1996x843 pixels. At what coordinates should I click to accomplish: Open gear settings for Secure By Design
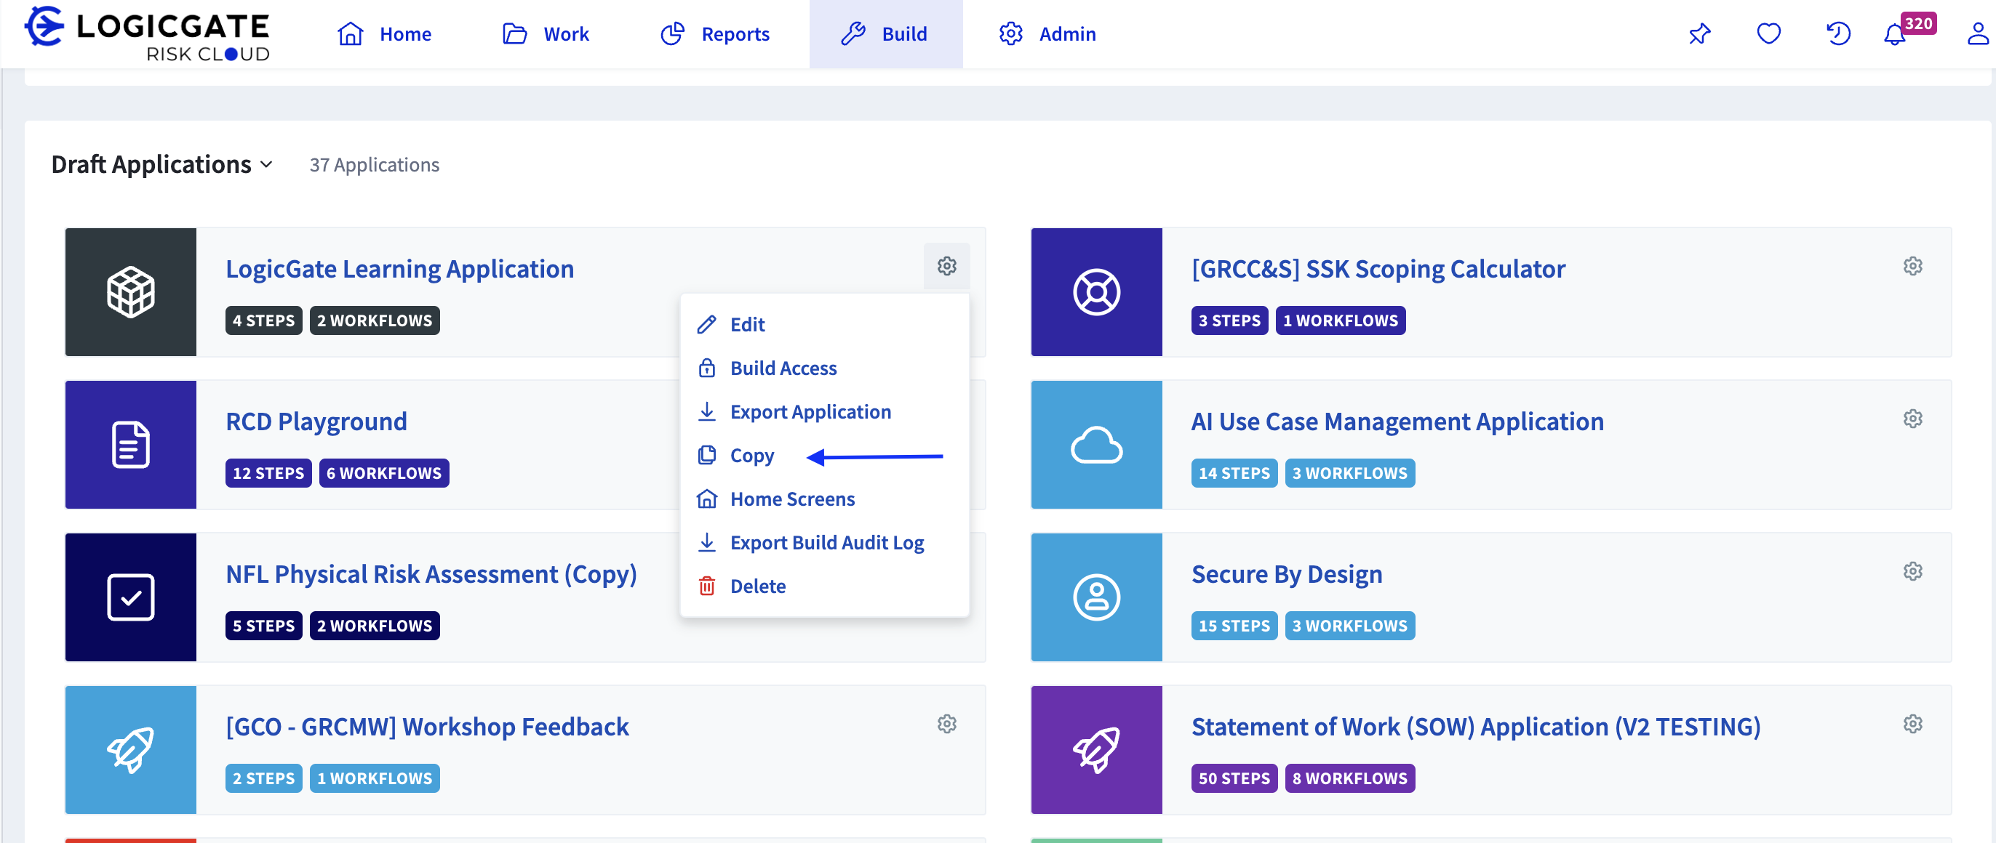click(x=1912, y=571)
